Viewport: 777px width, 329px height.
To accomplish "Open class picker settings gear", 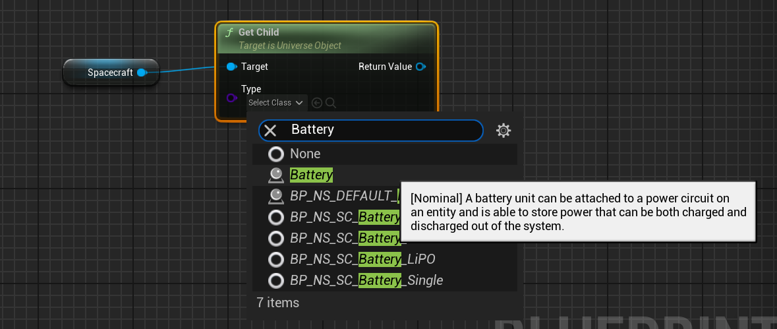I will pyautogui.click(x=504, y=131).
